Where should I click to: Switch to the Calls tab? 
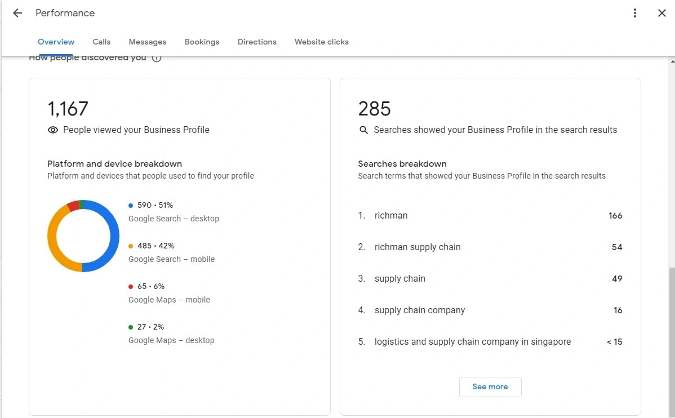pyautogui.click(x=101, y=42)
